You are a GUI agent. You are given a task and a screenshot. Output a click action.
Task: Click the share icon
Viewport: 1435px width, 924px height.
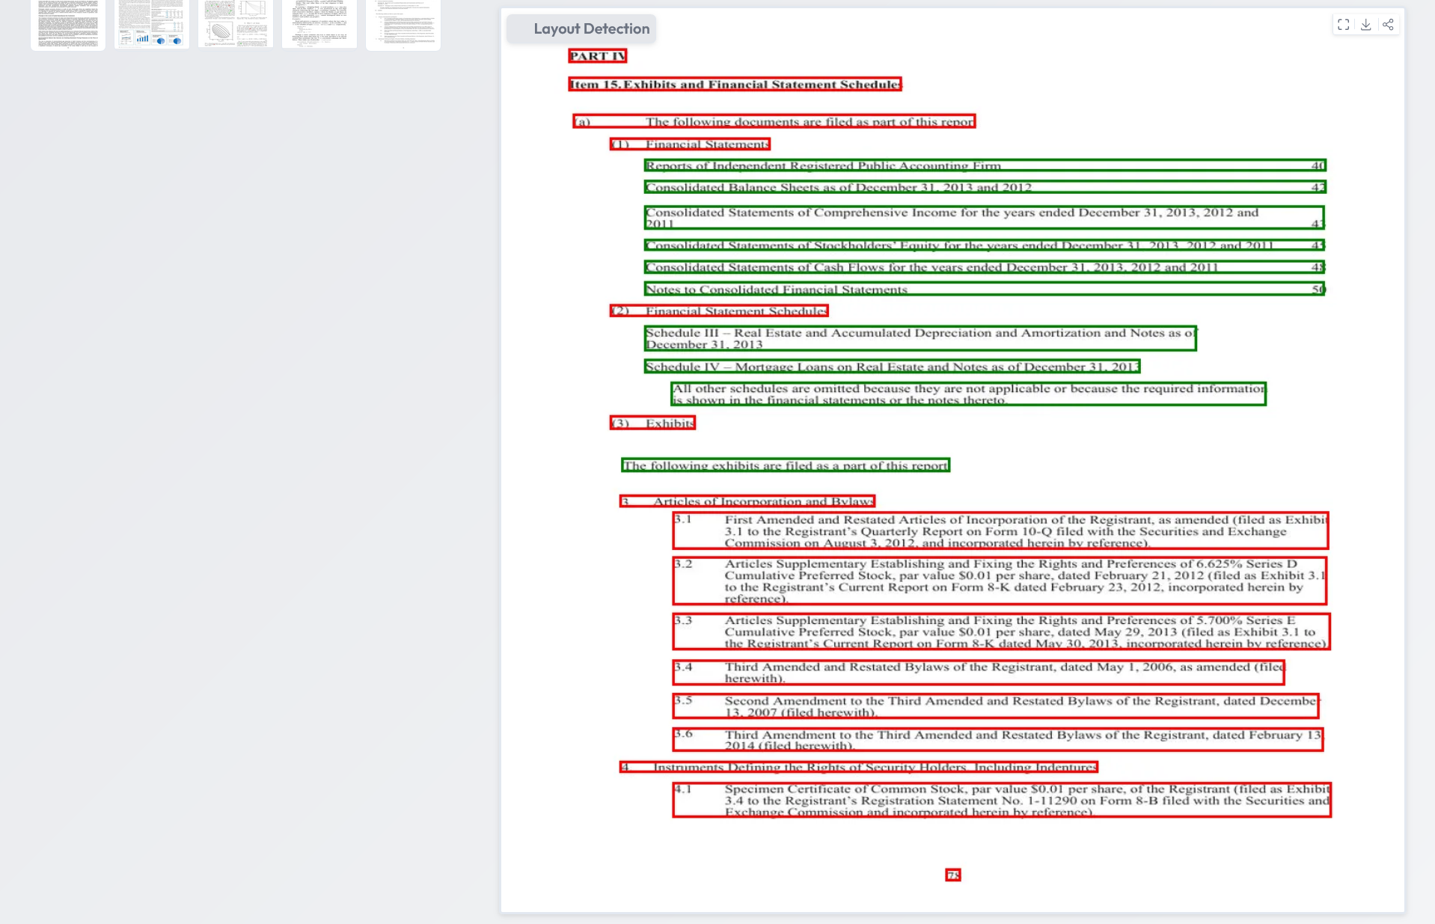pos(1388,25)
